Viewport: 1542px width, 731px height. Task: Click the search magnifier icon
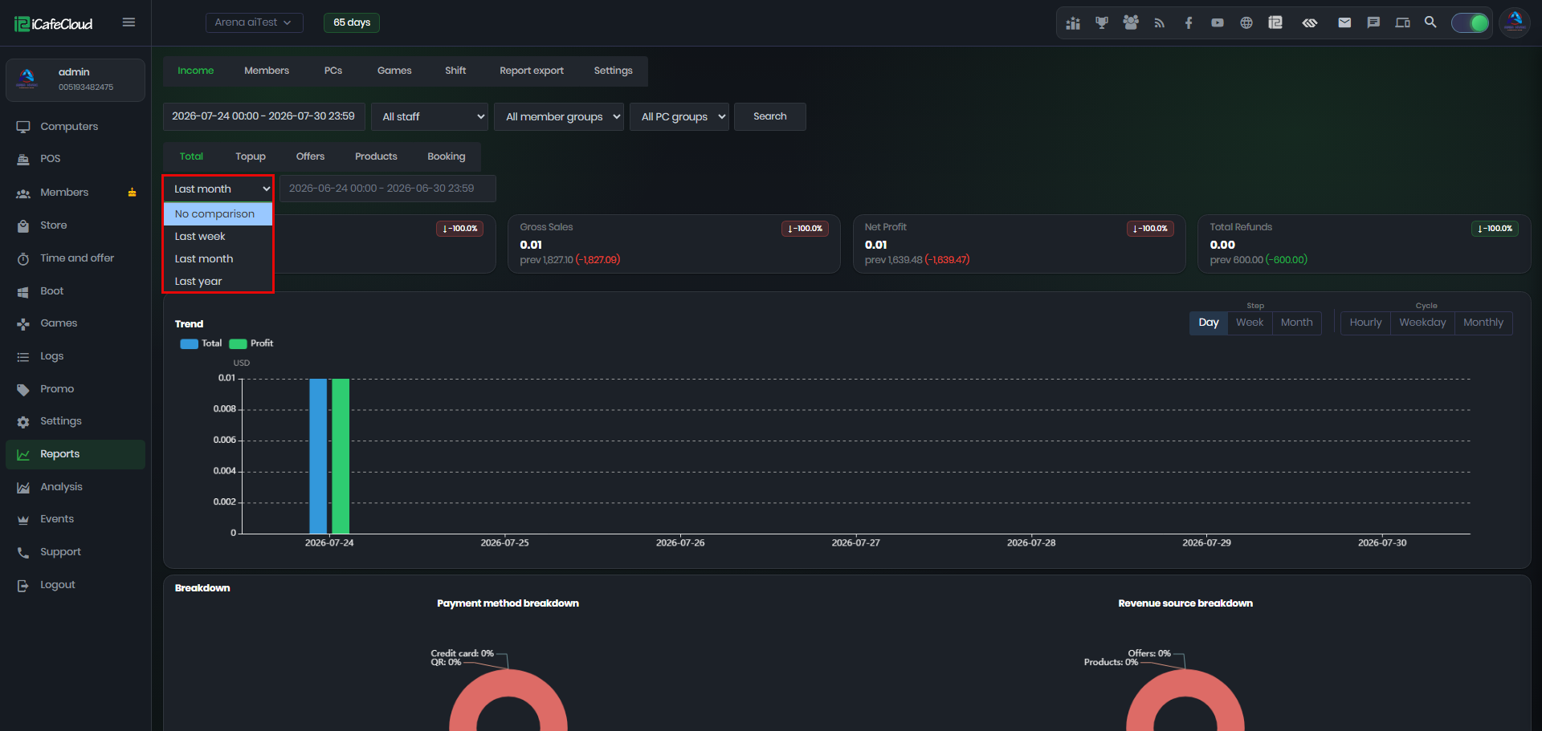point(1431,22)
